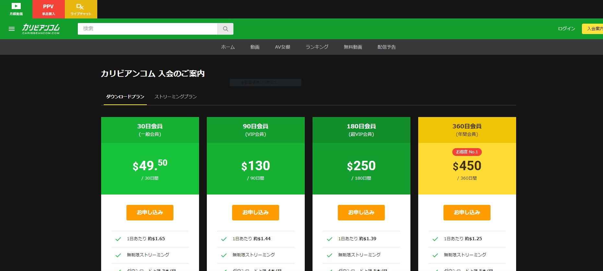
Task: Click the お得度 No.1 badge
Action: tap(467, 152)
